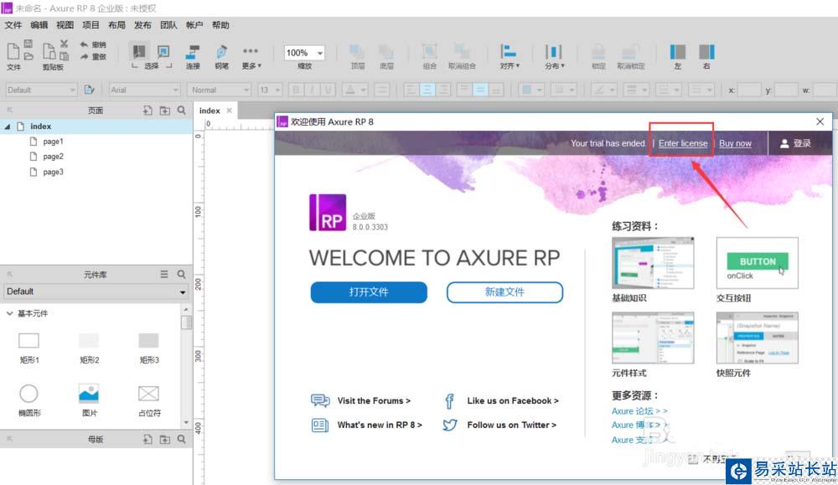The width and height of the screenshot is (838, 485).
Task: Click the 打开文件 button
Action: (x=369, y=292)
